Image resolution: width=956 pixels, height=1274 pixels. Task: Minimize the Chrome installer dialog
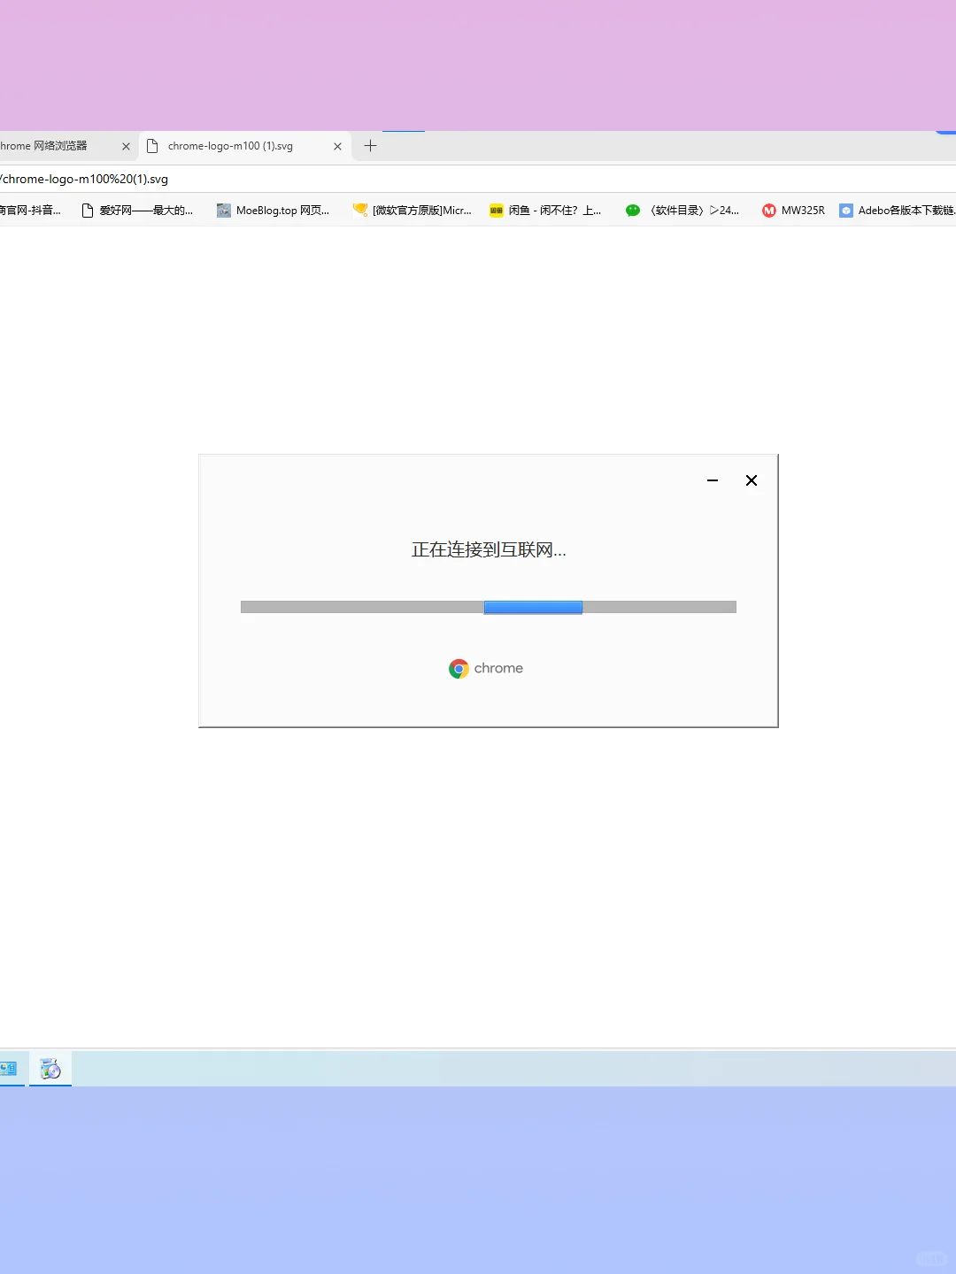tap(712, 480)
